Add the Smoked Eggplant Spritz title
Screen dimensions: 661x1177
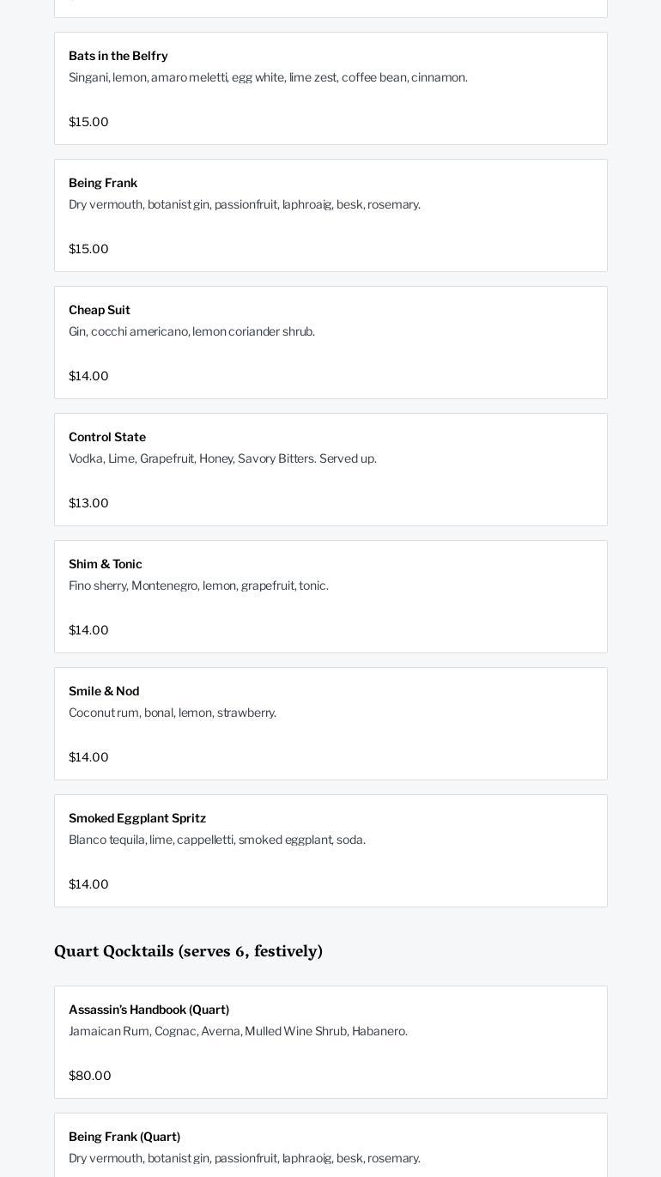[x=137, y=818]
